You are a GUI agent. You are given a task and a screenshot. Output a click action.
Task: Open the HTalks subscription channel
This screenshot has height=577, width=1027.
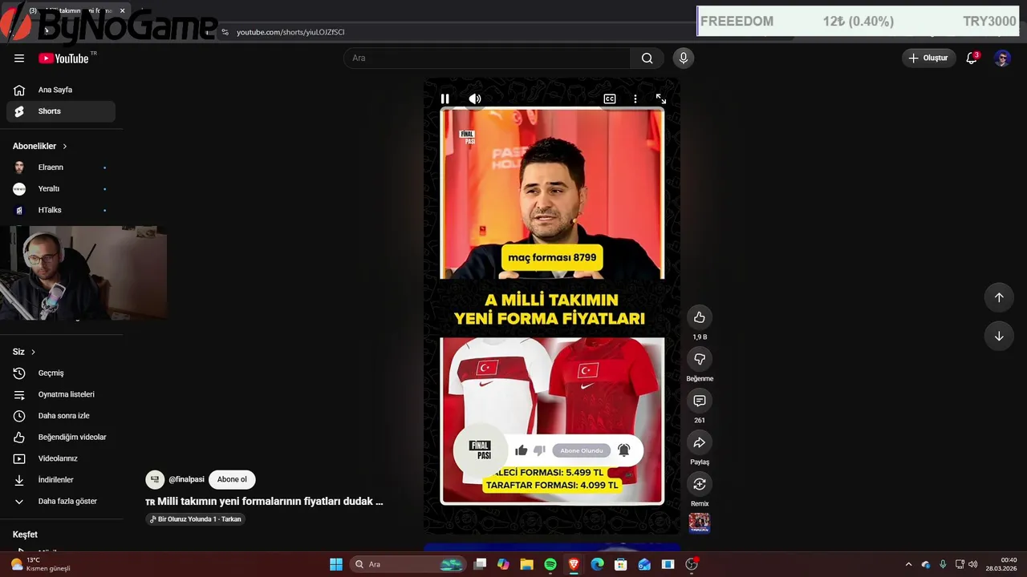(x=61, y=210)
